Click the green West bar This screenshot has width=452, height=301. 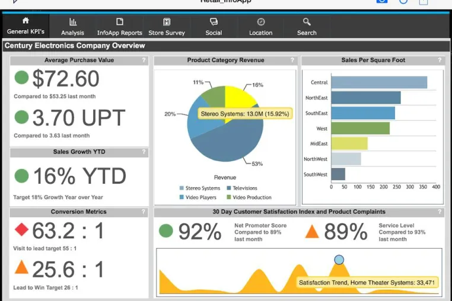[360, 128]
